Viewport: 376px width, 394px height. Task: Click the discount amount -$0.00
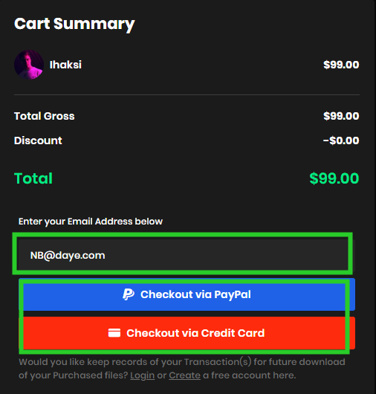coord(341,141)
